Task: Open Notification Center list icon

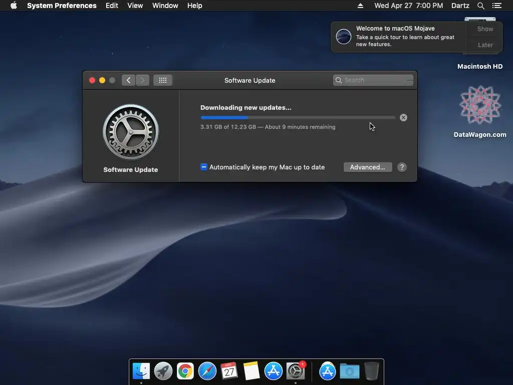Action: pos(497,6)
